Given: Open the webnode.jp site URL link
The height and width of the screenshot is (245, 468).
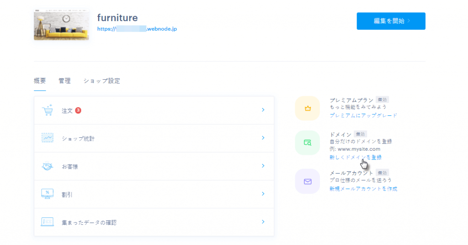Looking at the screenshot, I should pos(137,29).
